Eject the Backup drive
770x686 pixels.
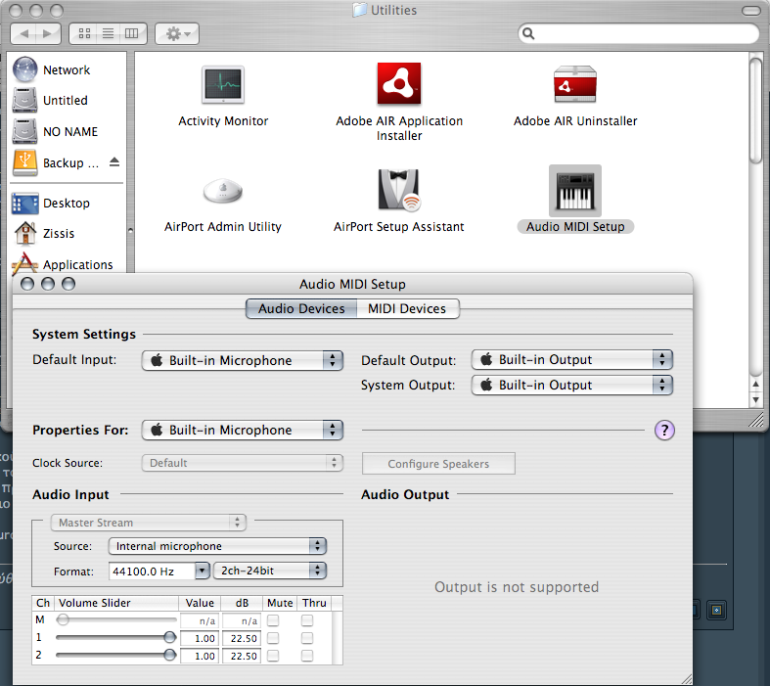click(x=114, y=162)
